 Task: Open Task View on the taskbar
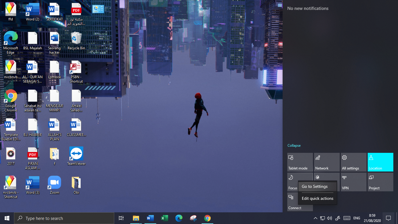click(121, 218)
